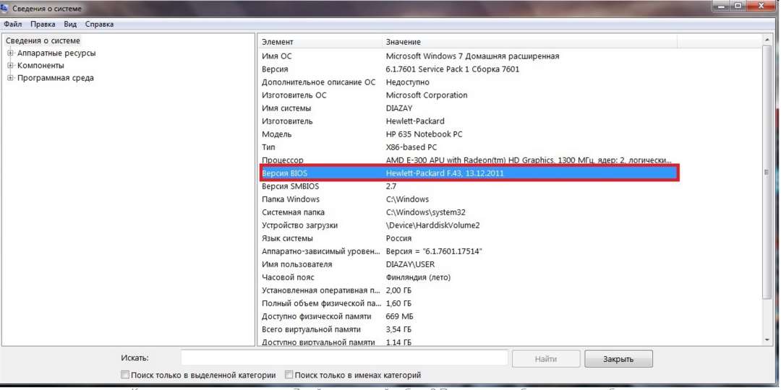781x390 pixels.
Task: Expand the Программная среда tree node
Action: click(10, 78)
